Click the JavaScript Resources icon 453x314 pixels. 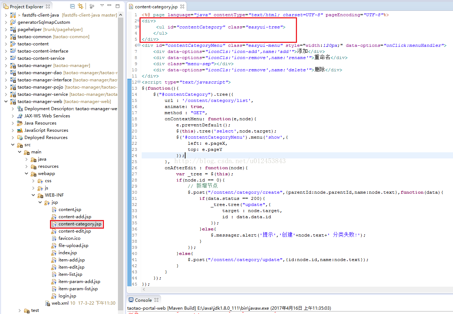coord(20,130)
